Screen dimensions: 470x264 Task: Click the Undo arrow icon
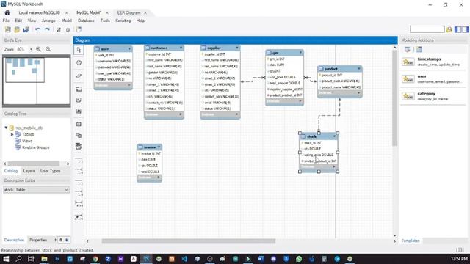pyautogui.click(x=37, y=29)
